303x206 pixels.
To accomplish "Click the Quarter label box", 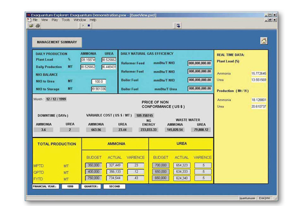I will (x=91, y=186).
